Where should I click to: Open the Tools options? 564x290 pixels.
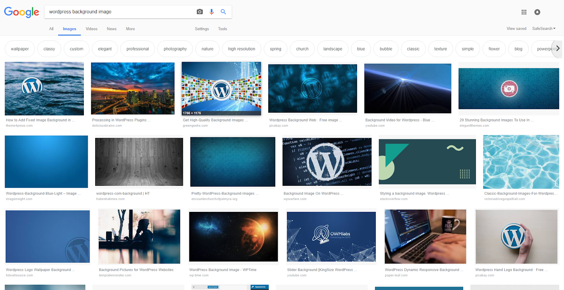coord(222,29)
